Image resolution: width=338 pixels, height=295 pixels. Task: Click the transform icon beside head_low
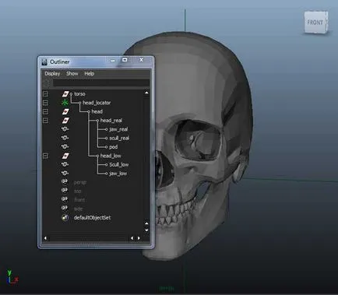65,156
